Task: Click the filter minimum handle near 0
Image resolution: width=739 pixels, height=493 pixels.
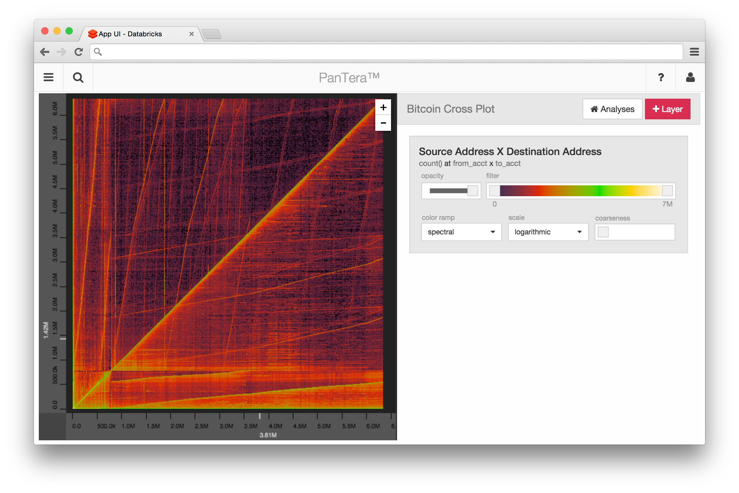Action: pyautogui.click(x=494, y=191)
